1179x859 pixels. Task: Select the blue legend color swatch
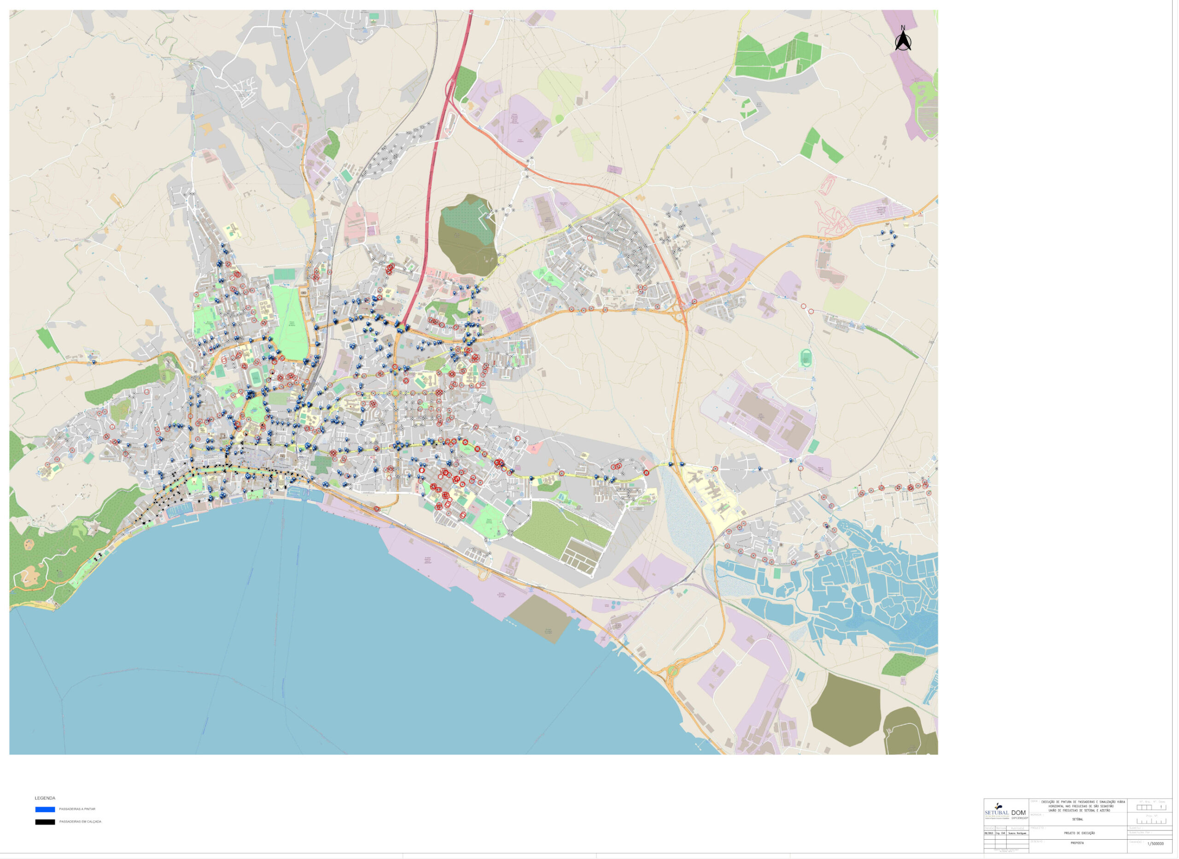pyautogui.click(x=45, y=810)
